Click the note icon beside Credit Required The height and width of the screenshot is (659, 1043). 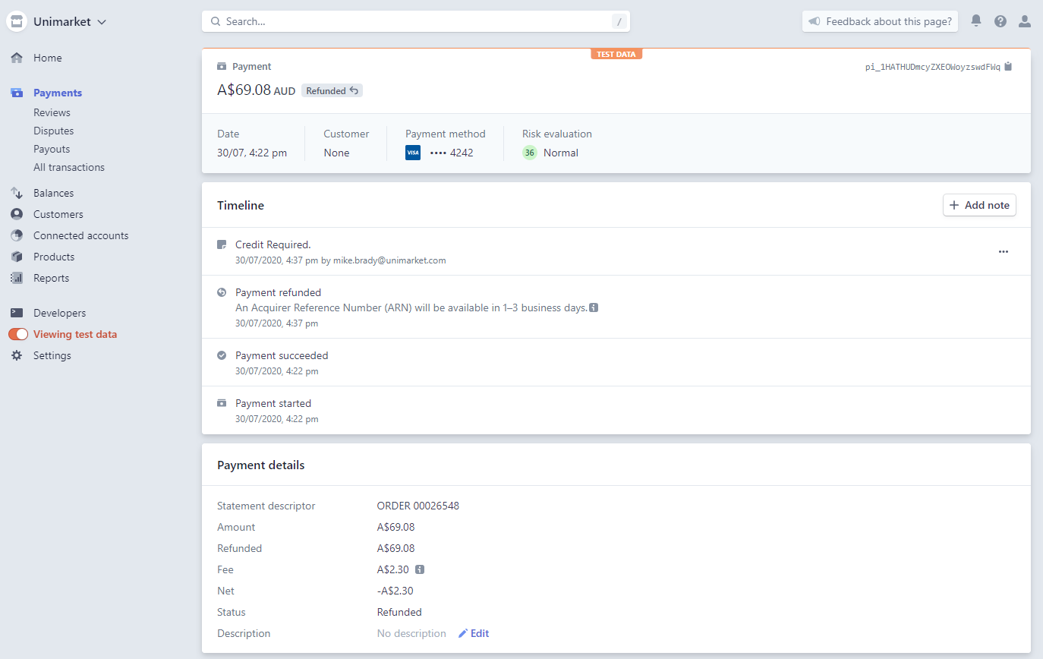click(222, 245)
